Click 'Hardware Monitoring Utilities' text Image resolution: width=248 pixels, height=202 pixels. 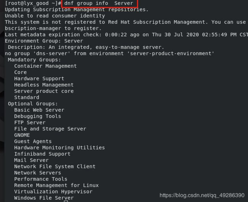tap(60, 148)
